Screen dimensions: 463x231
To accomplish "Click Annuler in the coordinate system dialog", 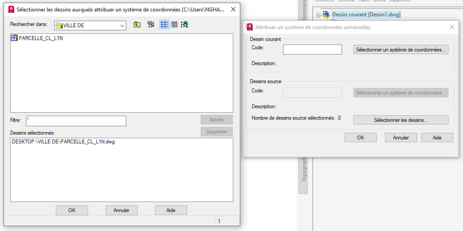I will [x=401, y=137].
